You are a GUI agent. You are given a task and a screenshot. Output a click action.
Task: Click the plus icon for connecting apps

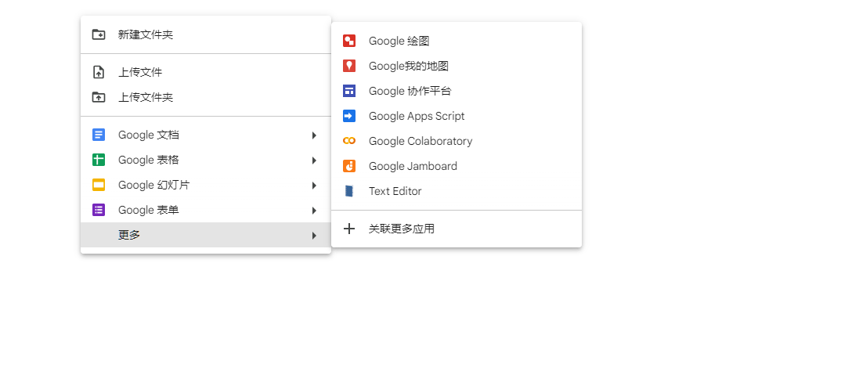pyautogui.click(x=349, y=229)
